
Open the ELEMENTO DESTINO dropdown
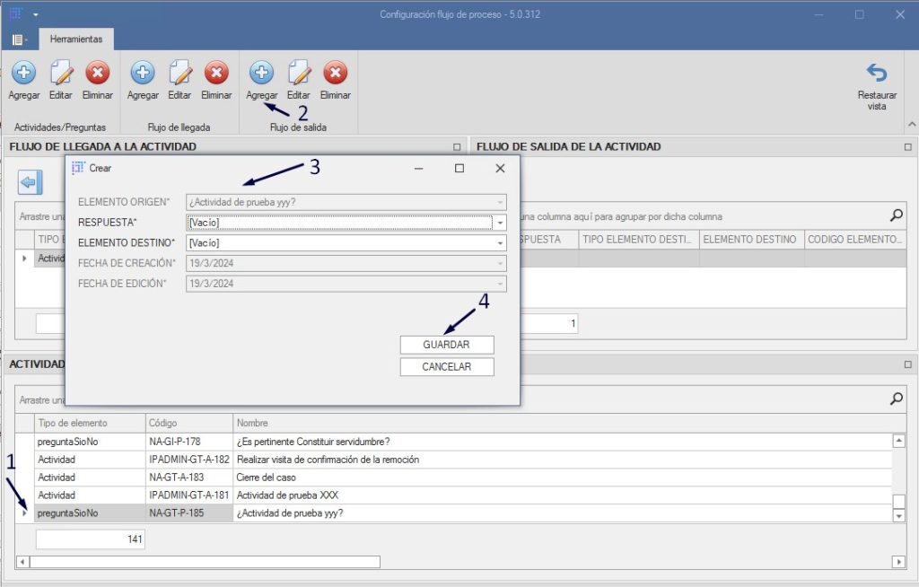pyautogui.click(x=500, y=242)
